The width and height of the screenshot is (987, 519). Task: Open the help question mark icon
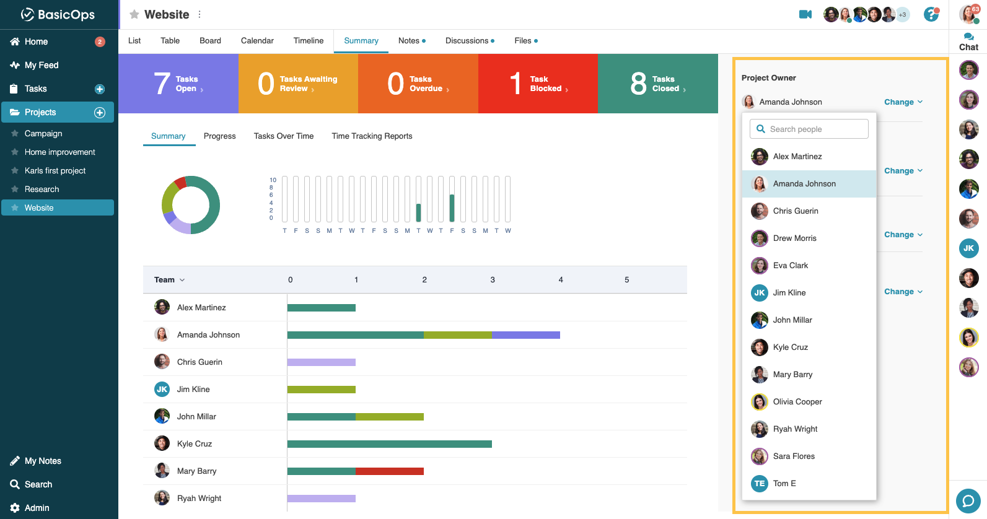coord(931,14)
